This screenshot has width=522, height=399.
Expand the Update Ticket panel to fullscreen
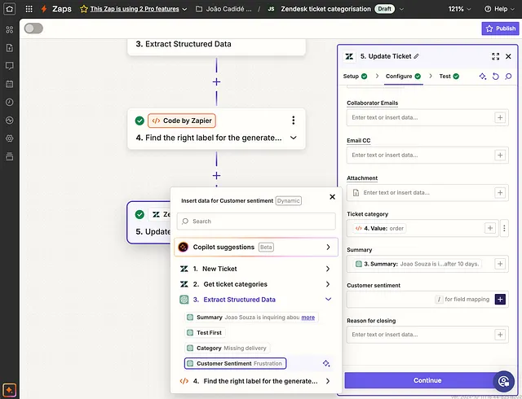click(495, 56)
